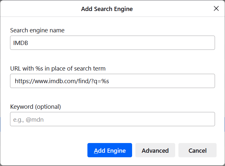Click the 'e.g., @mdn' placeholder text
This screenshot has height=166, width=225.
(x=28, y=119)
